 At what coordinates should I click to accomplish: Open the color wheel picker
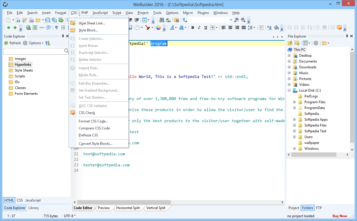(158, 28)
